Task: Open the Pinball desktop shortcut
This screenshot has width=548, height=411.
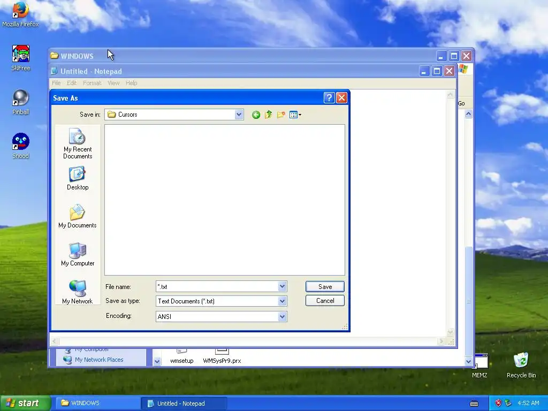Action: pos(21,102)
